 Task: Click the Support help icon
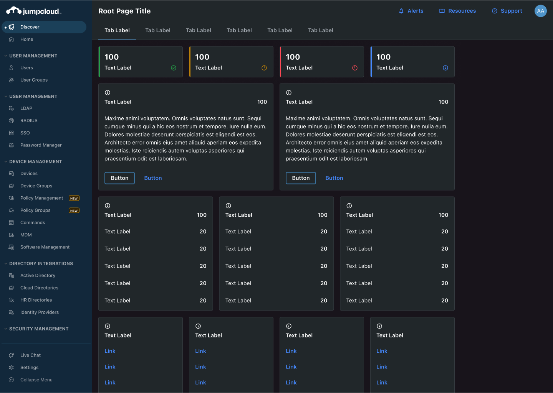pyautogui.click(x=495, y=11)
